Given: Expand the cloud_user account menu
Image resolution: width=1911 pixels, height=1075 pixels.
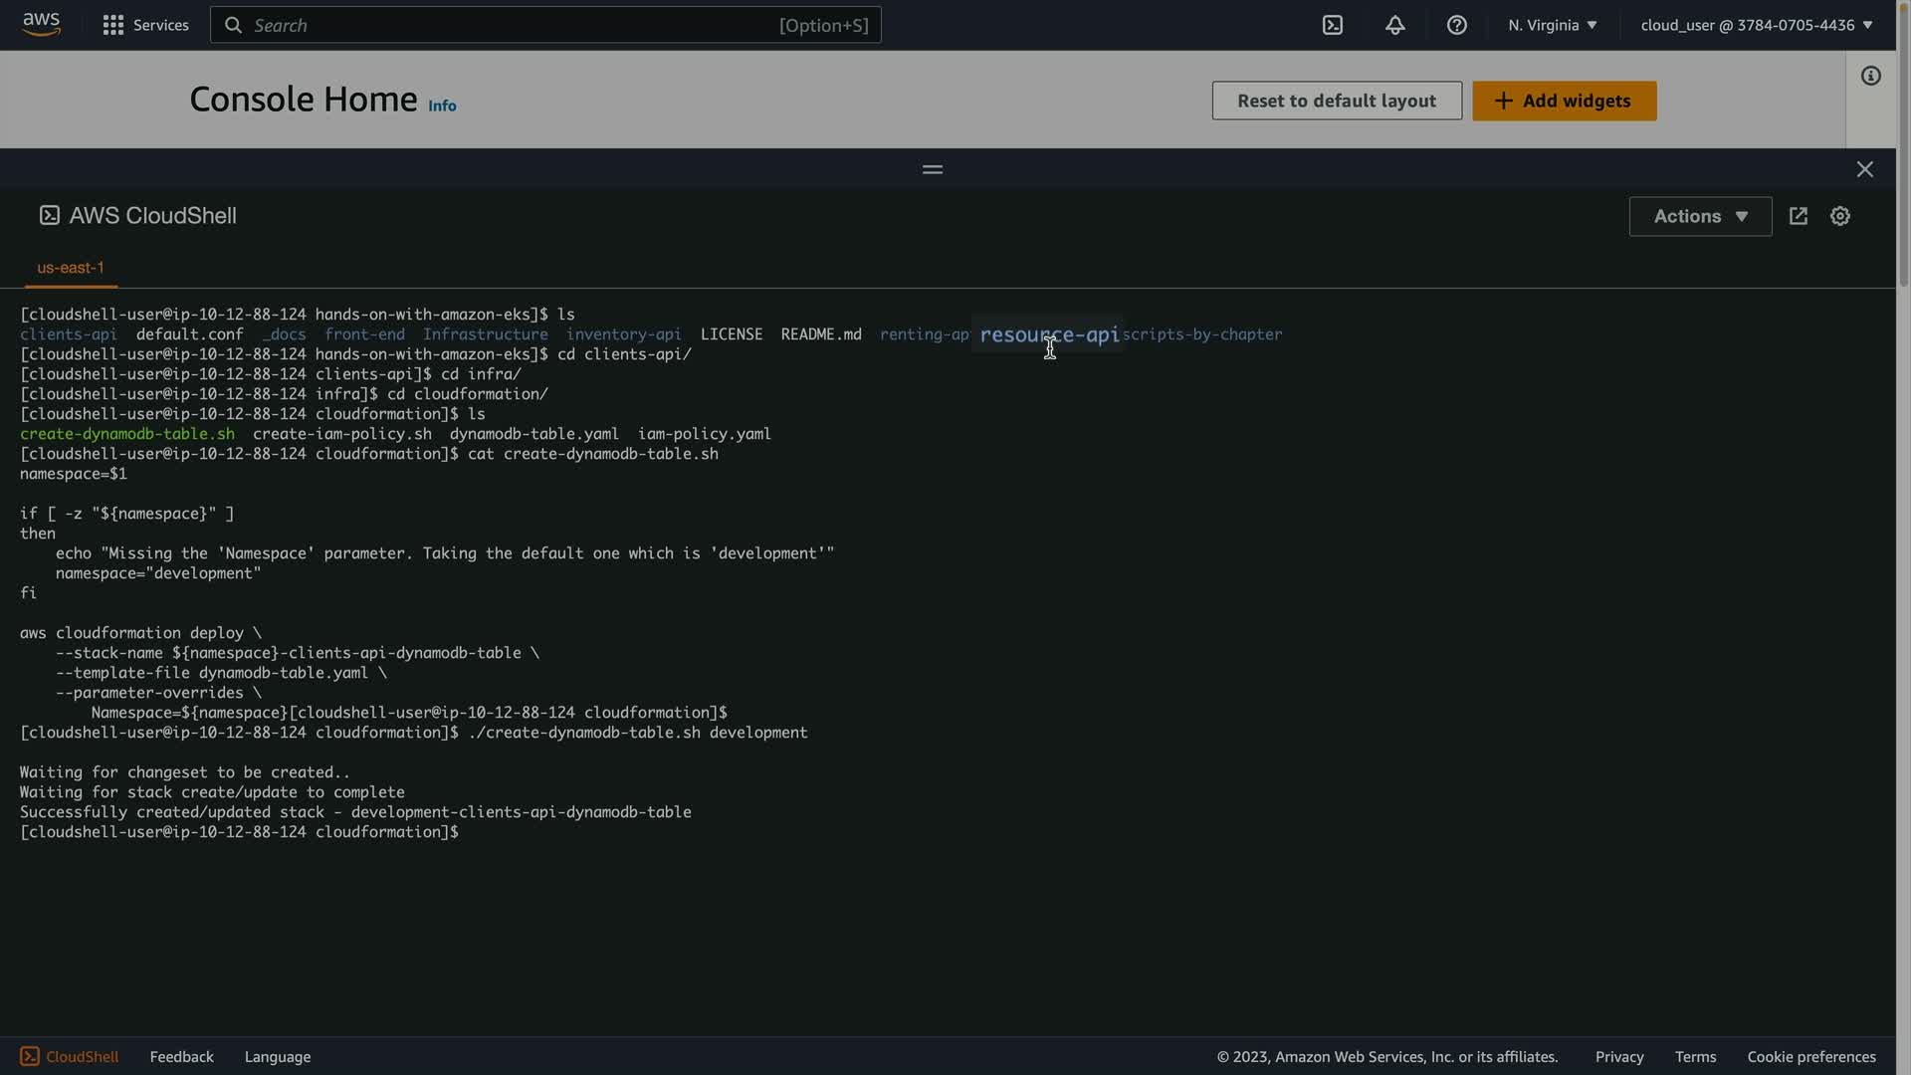Looking at the screenshot, I should click(x=1756, y=25).
